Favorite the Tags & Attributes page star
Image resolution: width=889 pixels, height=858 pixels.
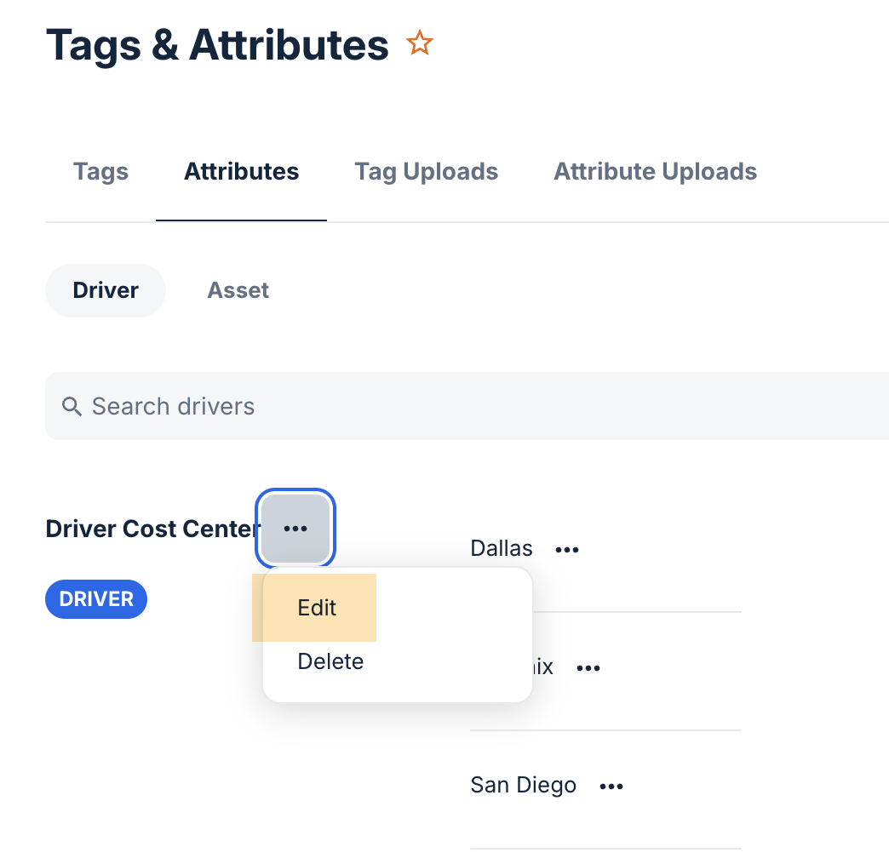pos(420,43)
